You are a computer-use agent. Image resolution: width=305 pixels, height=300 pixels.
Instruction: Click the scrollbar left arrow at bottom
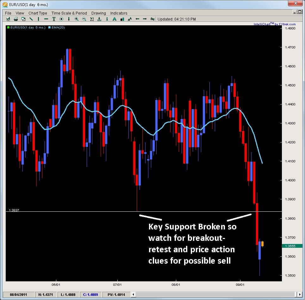pos(133,294)
